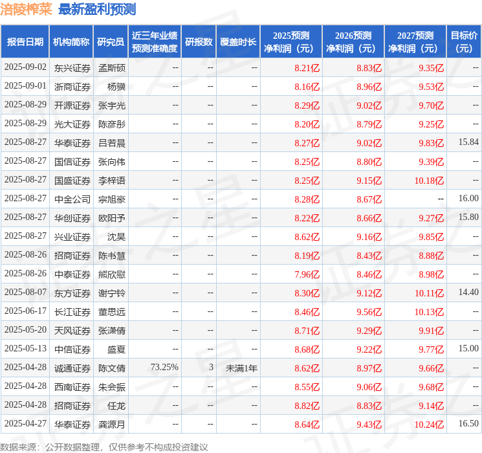Click the 覆盖时长 column header
Screen dimensions: 482x453
point(237,42)
